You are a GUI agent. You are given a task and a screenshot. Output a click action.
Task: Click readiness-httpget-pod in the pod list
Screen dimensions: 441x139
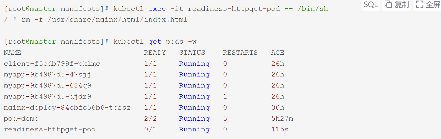pos(50,130)
